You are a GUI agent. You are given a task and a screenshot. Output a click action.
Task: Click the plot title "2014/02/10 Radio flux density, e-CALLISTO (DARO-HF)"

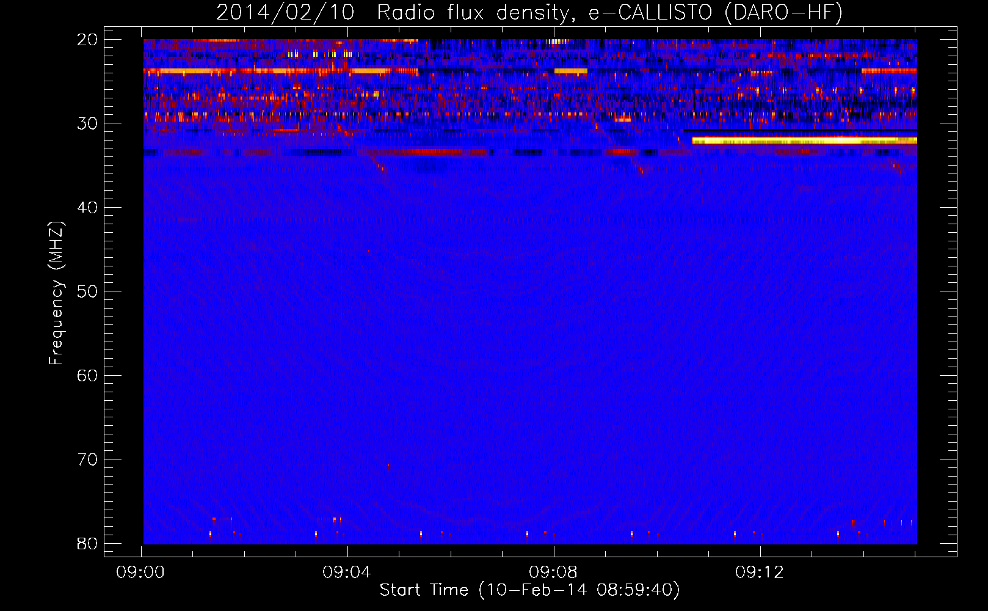(x=529, y=12)
